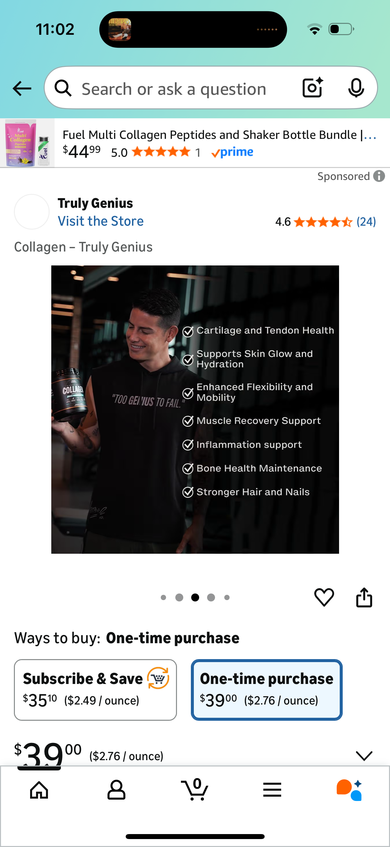This screenshot has height=847, width=390.
Task: Open sponsored Fuel Multi Collagen product thumbnail
Action: (x=27, y=143)
